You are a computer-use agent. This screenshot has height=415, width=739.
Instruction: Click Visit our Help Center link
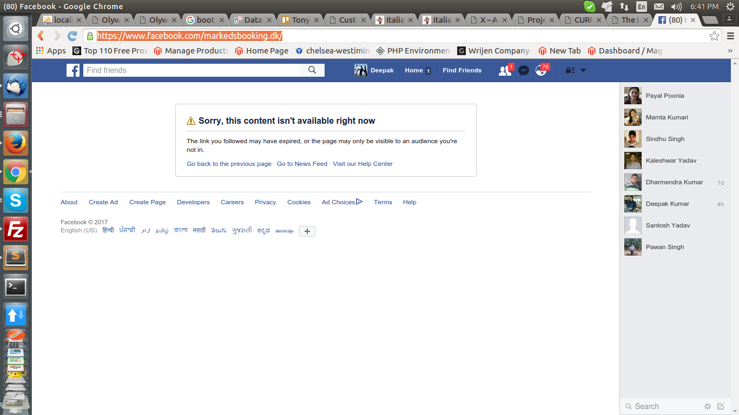(x=362, y=164)
